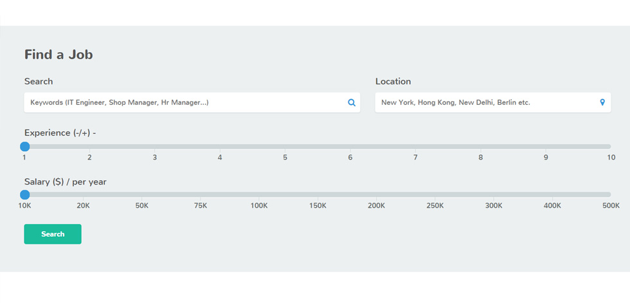Select the 400K salary label
This screenshot has height=303, width=630.
(x=552, y=206)
